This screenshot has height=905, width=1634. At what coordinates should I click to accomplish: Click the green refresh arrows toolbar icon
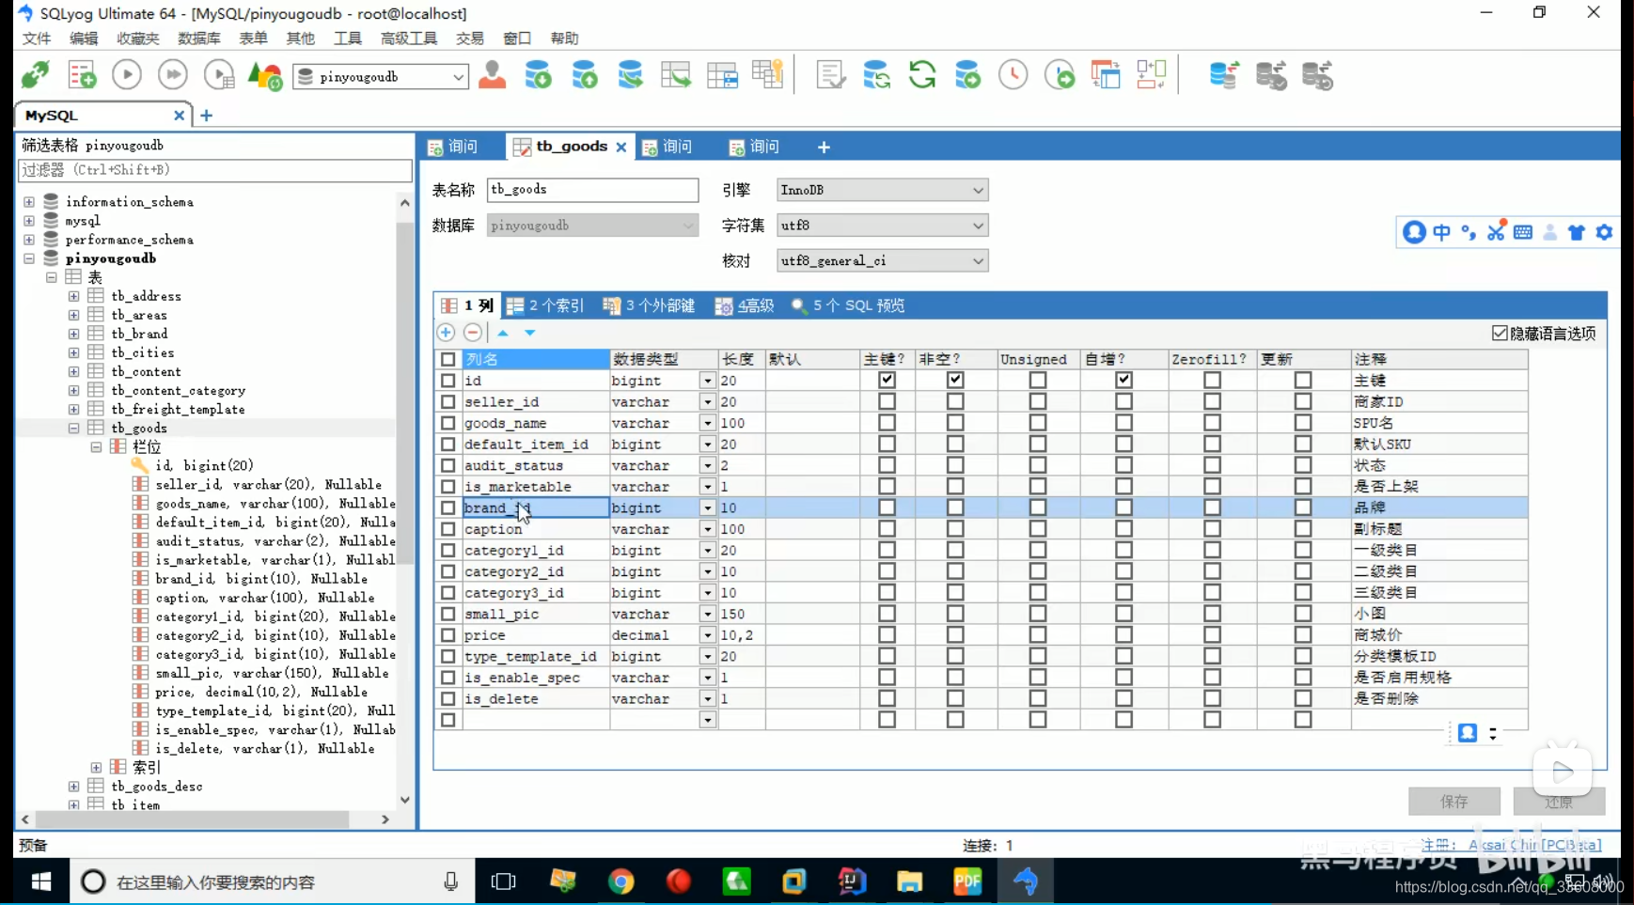pyautogui.click(x=922, y=75)
